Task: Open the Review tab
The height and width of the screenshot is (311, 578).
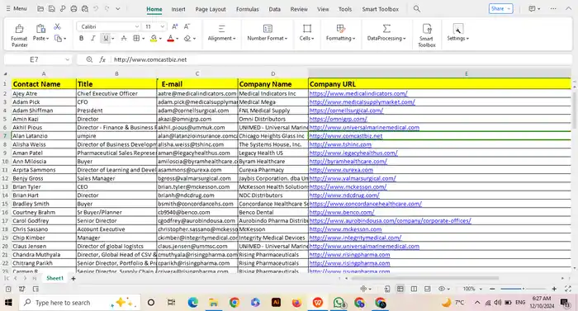Action: [299, 9]
